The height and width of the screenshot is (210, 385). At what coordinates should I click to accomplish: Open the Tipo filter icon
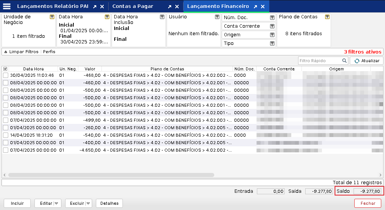tap(272, 43)
